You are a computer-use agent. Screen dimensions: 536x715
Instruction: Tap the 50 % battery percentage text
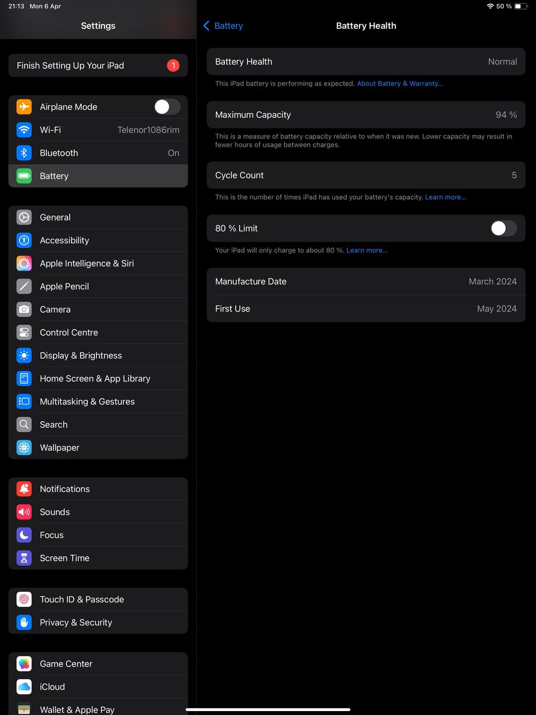click(504, 6)
